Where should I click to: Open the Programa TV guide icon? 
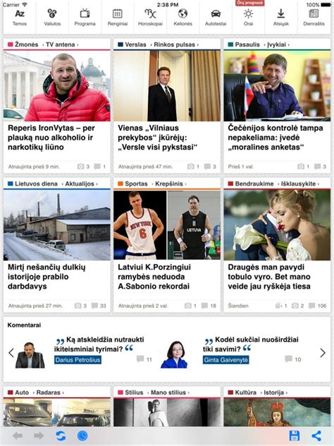coord(85,13)
